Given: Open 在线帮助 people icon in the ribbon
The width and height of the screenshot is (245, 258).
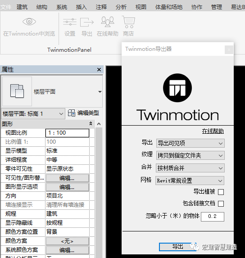Looking at the screenshot, I should click(x=108, y=22).
